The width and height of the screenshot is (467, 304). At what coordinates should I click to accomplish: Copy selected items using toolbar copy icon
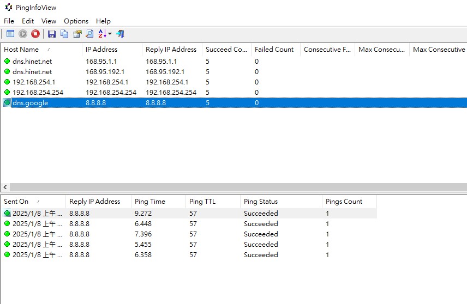point(64,34)
